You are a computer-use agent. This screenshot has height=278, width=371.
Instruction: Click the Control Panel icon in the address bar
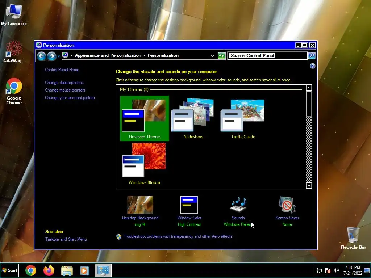(x=65, y=55)
